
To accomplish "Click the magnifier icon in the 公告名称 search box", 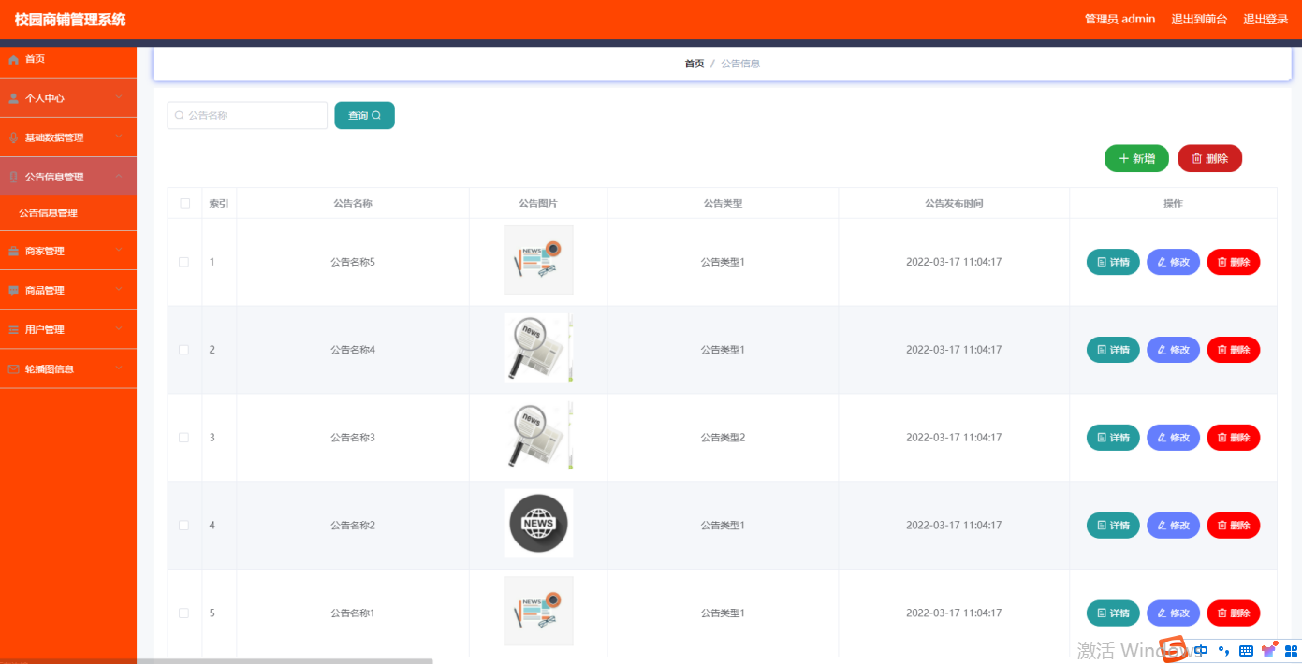I will (x=180, y=116).
